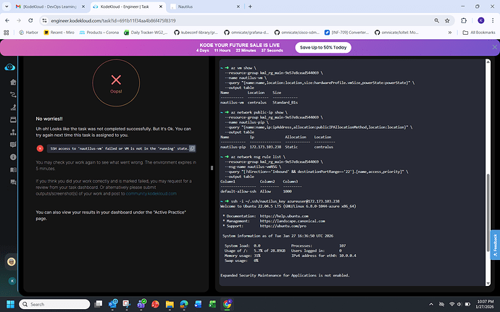Open Task View on the taskbar

(99, 304)
